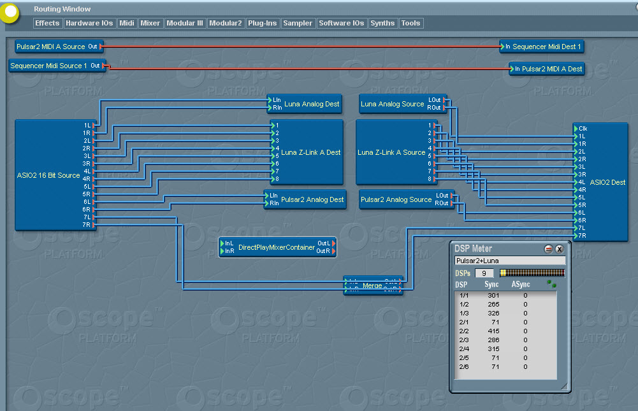Screen dimensions: 638x411
Task: Click the green DSP sync indicator dots
Action: click(x=551, y=284)
